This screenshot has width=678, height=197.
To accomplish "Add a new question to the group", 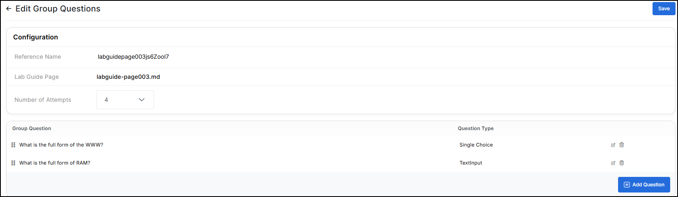I will 644,185.
